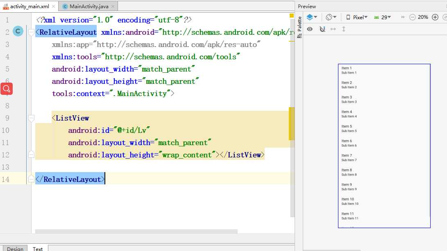
Task: Toggle autoconnect magnet icon
Action: (x=322, y=29)
